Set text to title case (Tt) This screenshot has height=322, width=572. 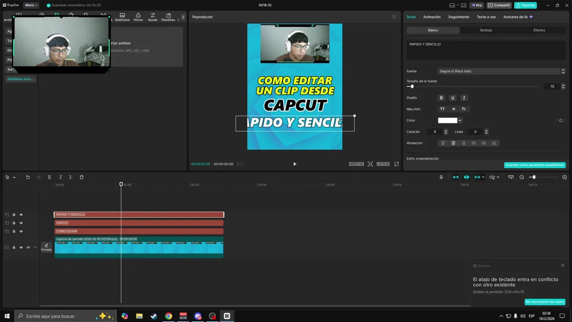point(464,109)
